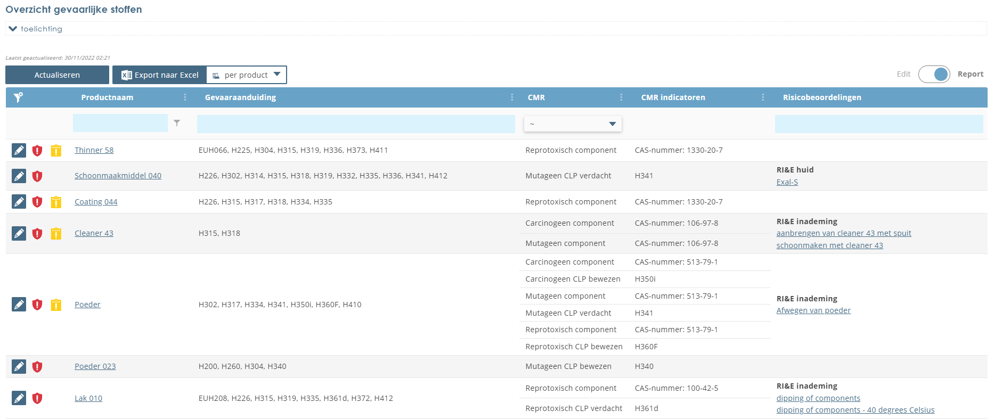The width and height of the screenshot is (994, 419).
Task: Open the CMR filter dropdown
Action: [x=573, y=124]
